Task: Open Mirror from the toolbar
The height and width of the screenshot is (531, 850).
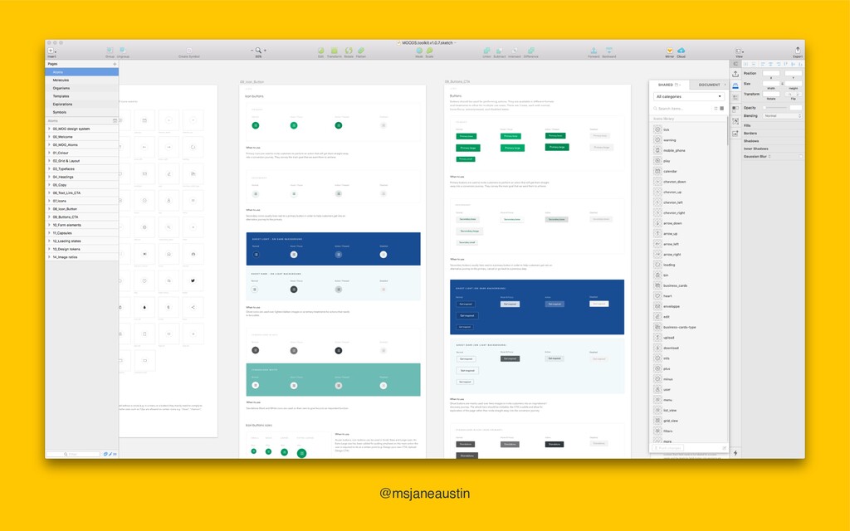Action: (670, 51)
